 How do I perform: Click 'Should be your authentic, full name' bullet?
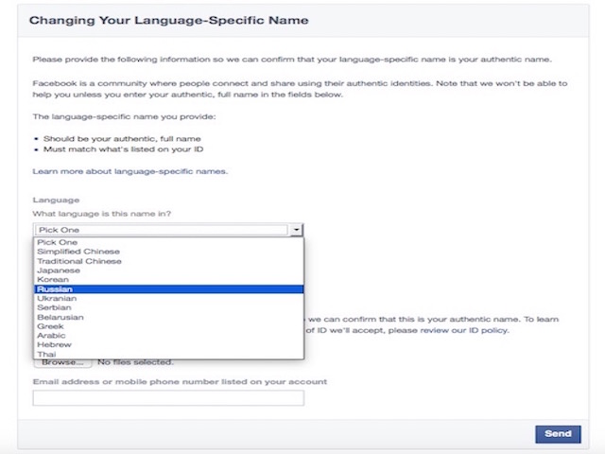tap(122, 139)
